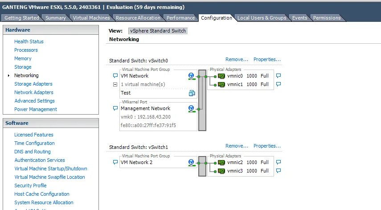The height and width of the screenshot is (210, 381).
Task: Select Networking in the Hardware list
Action: [x=26, y=76]
